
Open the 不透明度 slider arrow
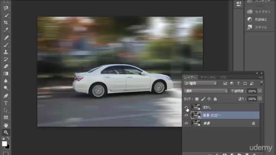click(x=260, y=91)
